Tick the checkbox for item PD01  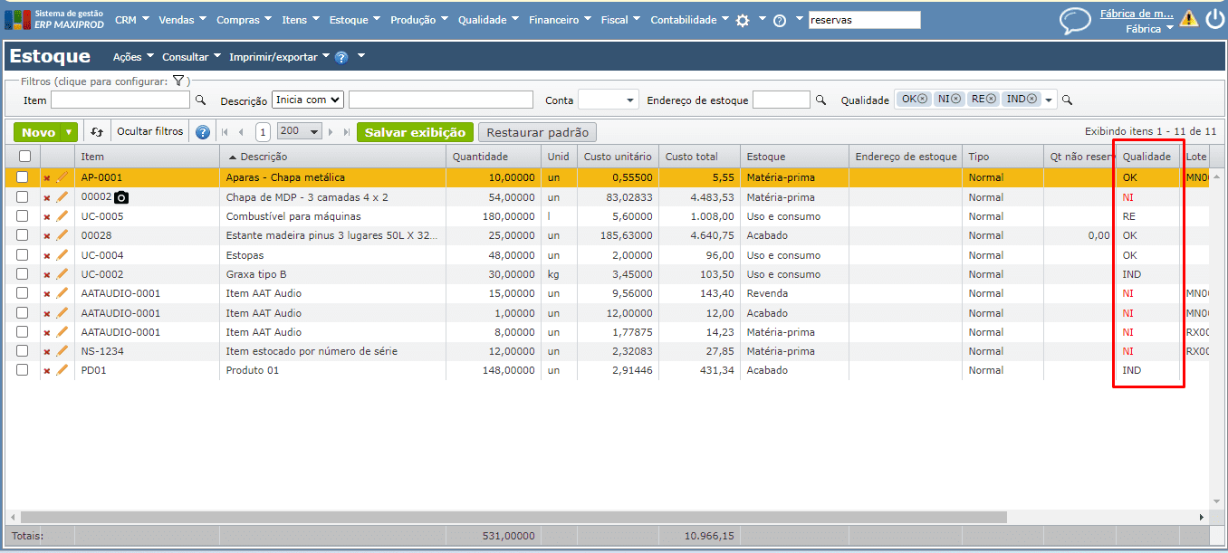tap(23, 370)
